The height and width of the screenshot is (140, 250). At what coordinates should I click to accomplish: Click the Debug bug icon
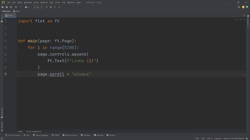(x=51, y=7)
